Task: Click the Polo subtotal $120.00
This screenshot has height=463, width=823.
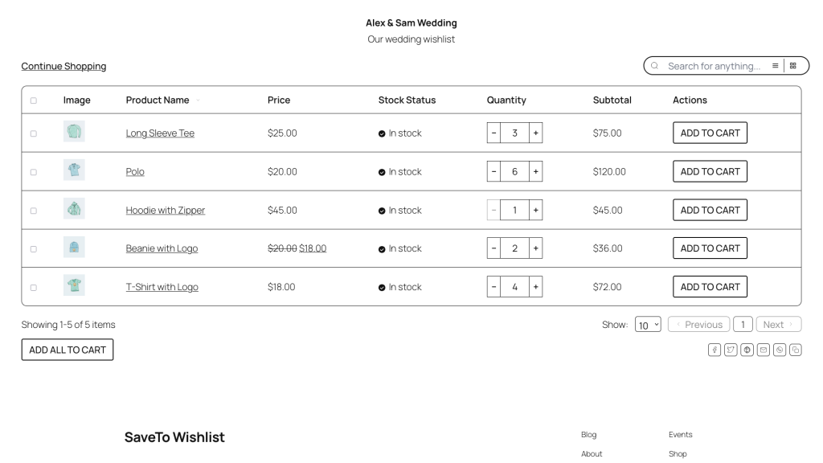Action: [x=609, y=172]
